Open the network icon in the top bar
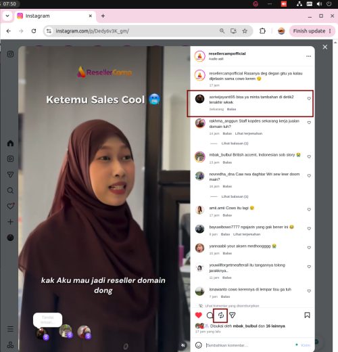The image size is (338, 352). tap(299, 4)
